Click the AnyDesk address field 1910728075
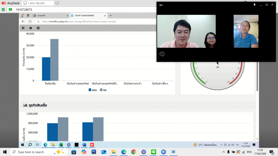The image size is (278, 156). [82, 10]
